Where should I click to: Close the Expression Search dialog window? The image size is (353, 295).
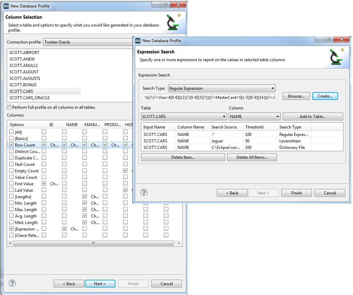341,39
